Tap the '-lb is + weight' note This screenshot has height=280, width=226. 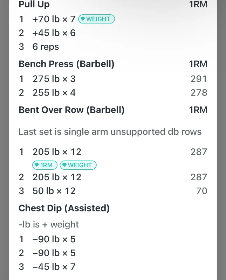click(x=49, y=224)
